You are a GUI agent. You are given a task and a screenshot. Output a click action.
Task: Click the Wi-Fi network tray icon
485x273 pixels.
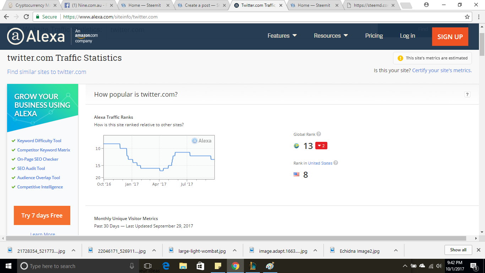[x=431, y=266]
